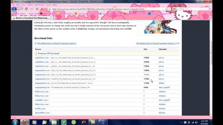This screenshot has width=223, height=125.
Task: Click the network signal tray icon
Action: 193,123
